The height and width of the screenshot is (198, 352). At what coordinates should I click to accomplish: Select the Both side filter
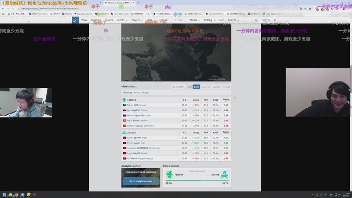click(x=196, y=87)
